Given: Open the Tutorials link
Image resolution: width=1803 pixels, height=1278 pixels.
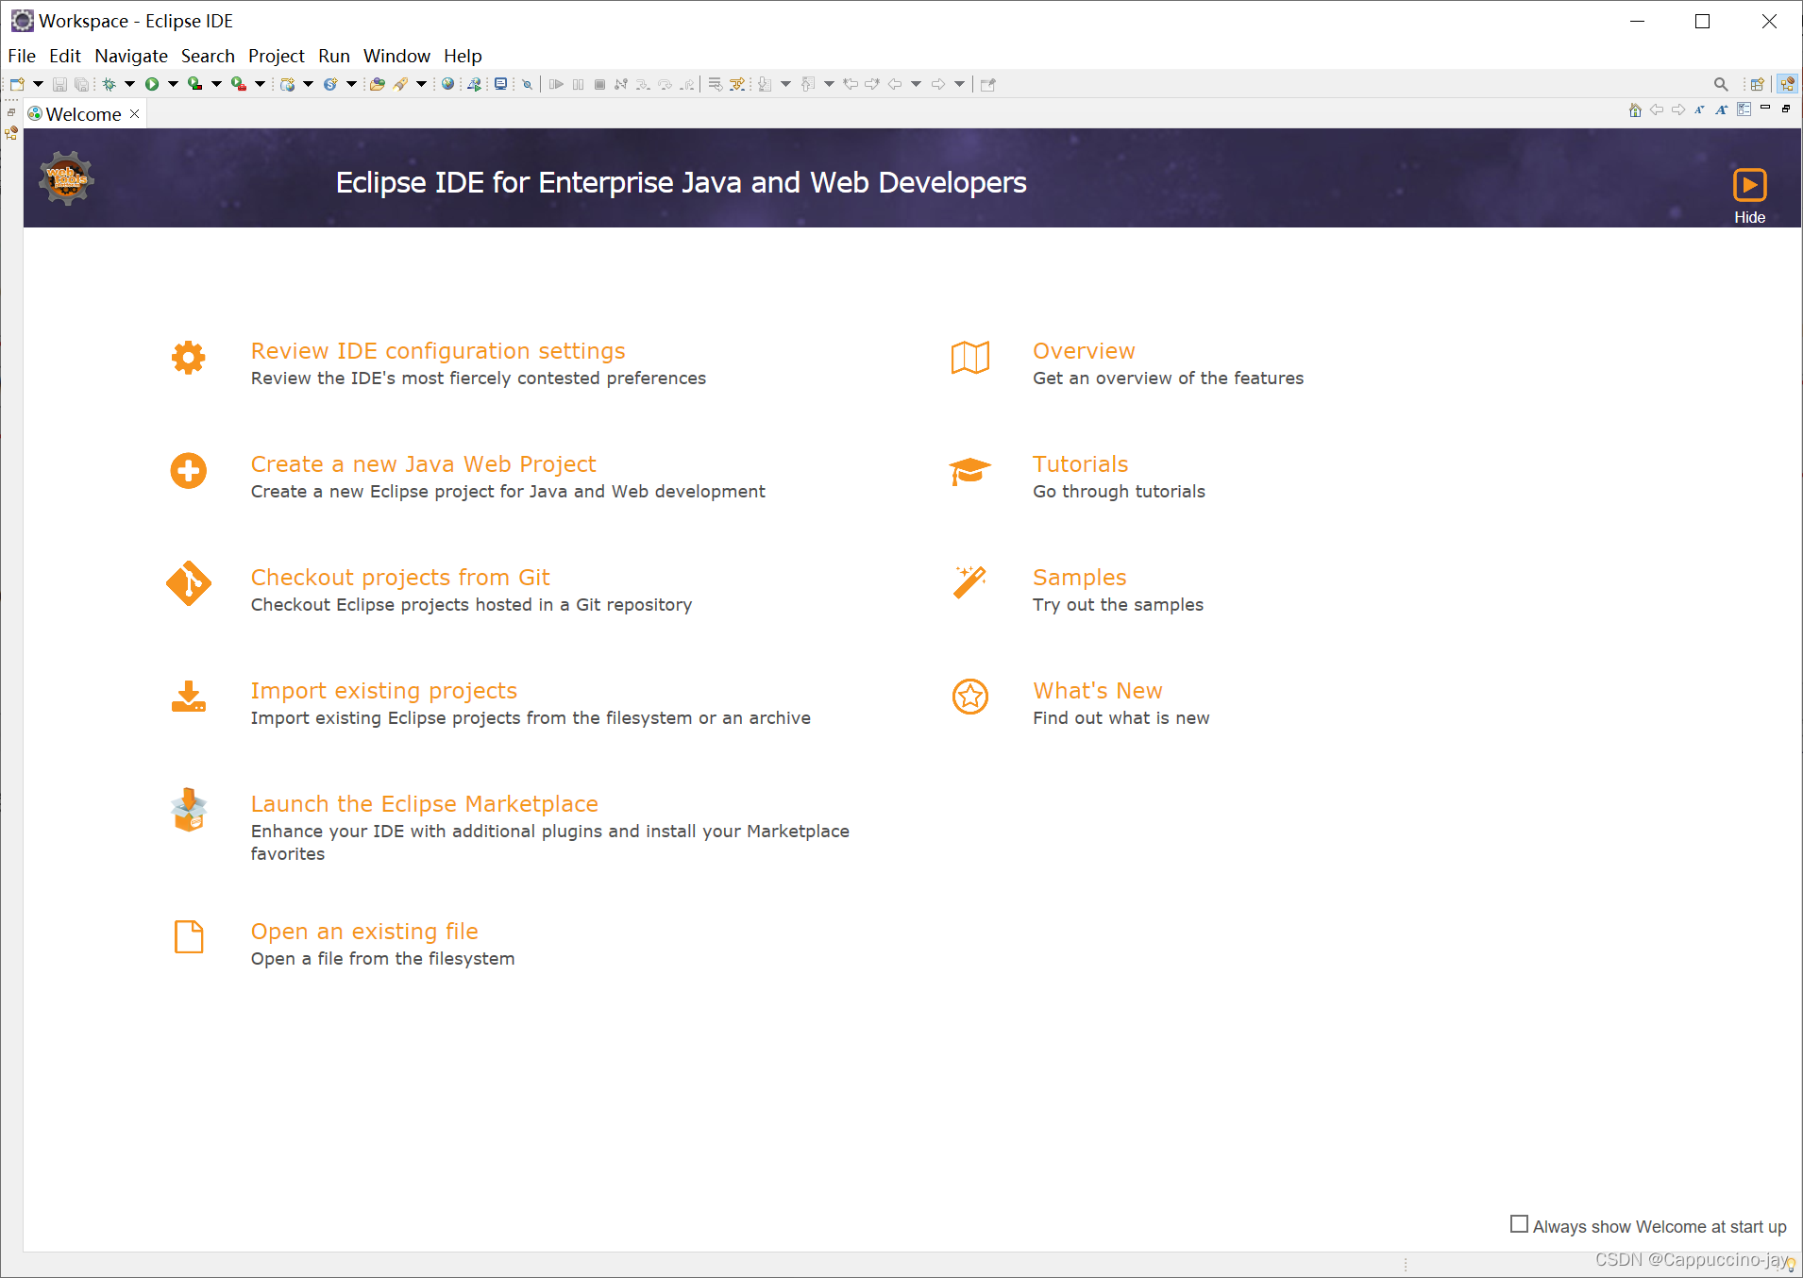Looking at the screenshot, I should (1080, 464).
